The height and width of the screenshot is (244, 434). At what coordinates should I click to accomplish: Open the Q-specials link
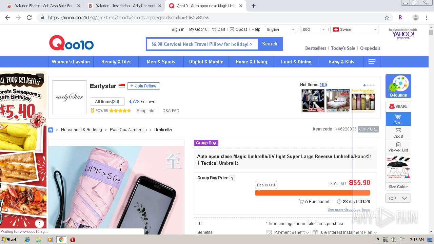pyautogui.click(x=370, y=48)
